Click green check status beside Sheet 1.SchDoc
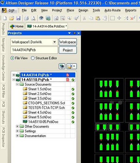This screenshot has height=163, width=140. (73, 89)
